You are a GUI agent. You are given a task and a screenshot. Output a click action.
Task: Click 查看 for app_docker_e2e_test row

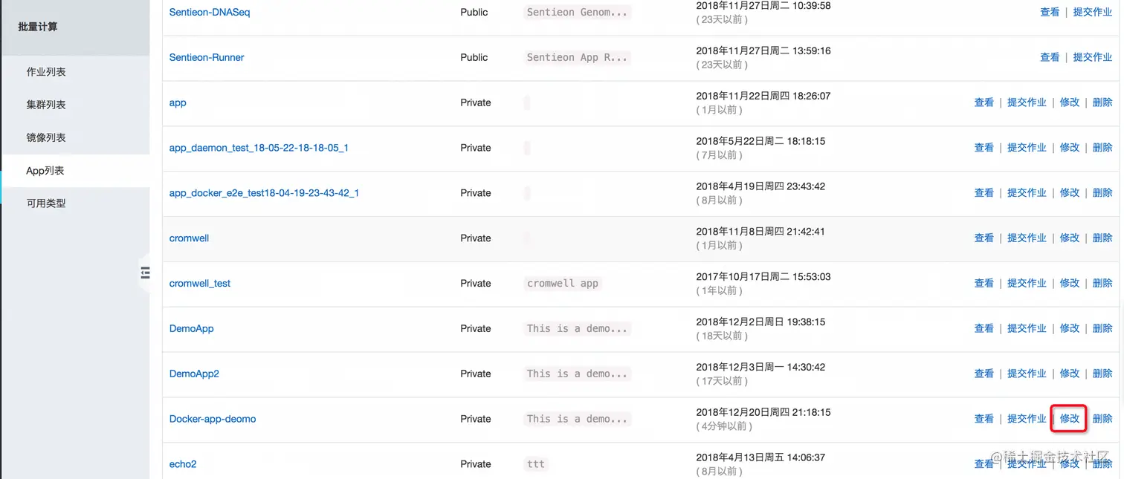point(984,193)
